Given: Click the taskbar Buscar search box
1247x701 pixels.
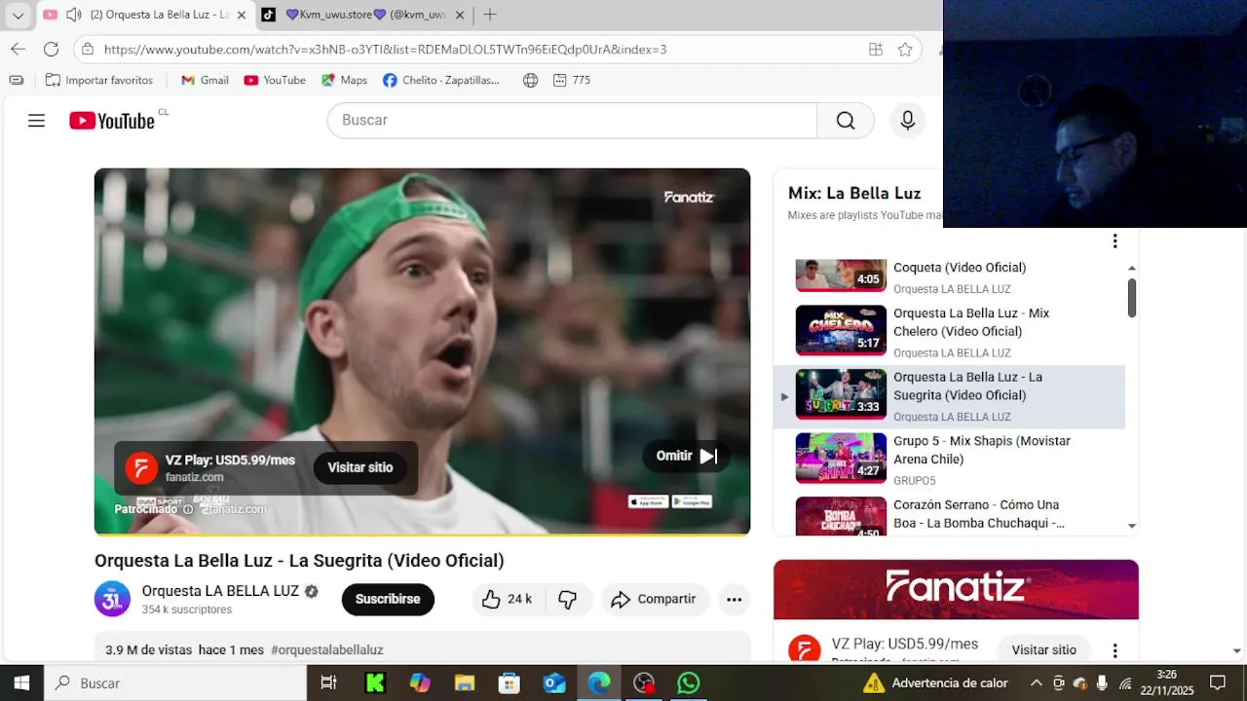Looking at the screenshot, I should [176, 683].
